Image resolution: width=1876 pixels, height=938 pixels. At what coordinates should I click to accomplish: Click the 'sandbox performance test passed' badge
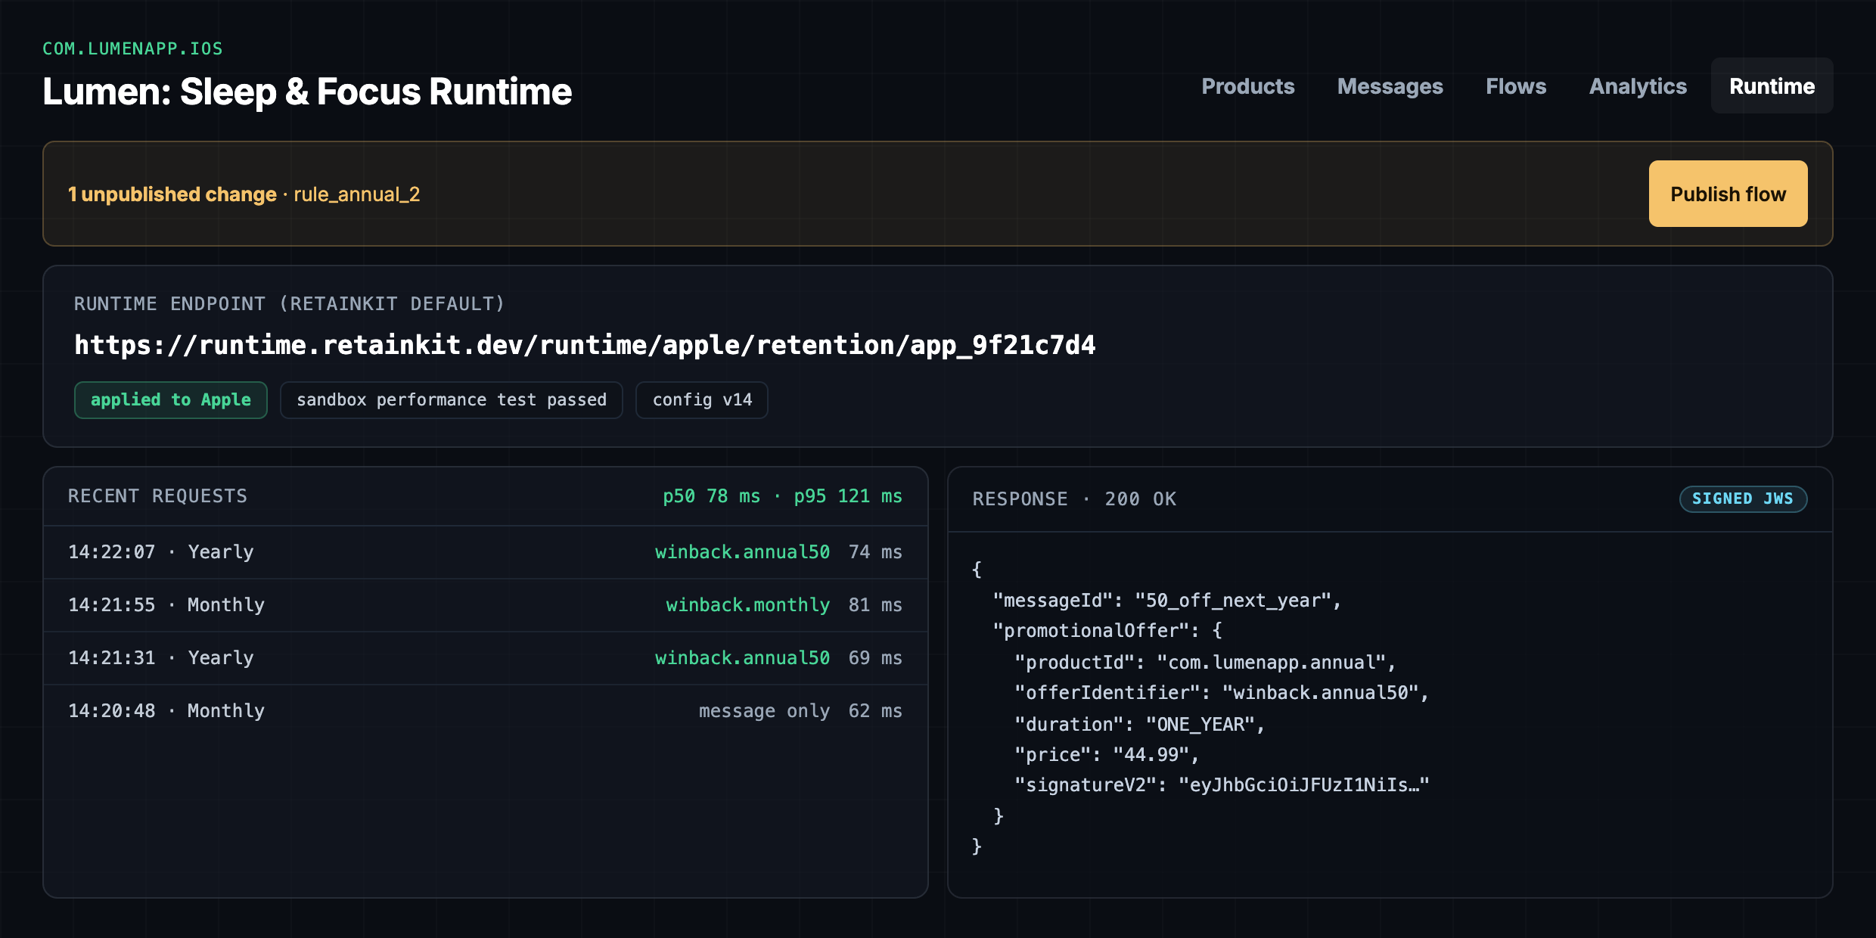452,400
